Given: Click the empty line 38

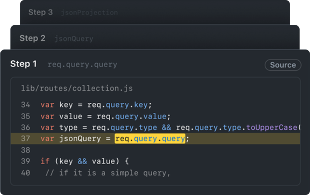Looking at the screenshot, I should click(155, 150).
